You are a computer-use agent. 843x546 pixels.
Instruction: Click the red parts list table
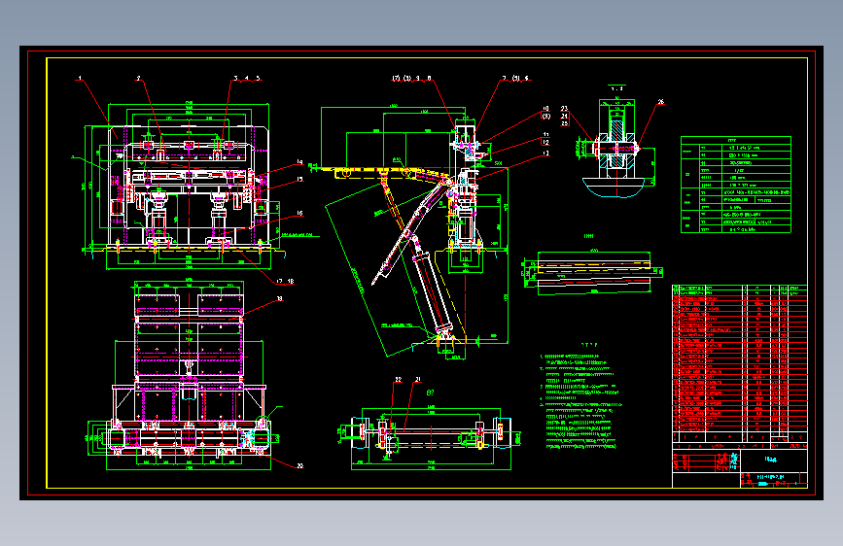coord(739,359)
